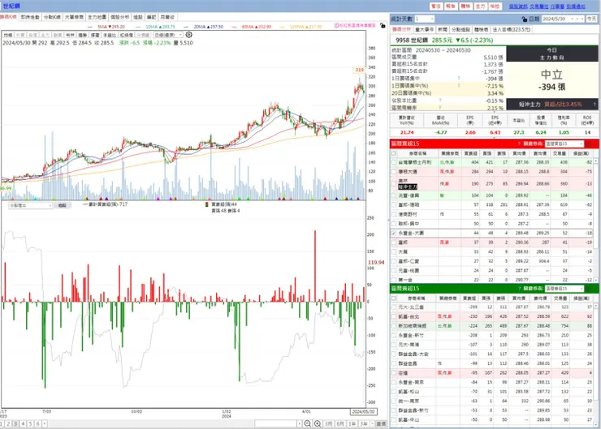Zoom out the chart with the minus magnifier

[x=307, y=423]
